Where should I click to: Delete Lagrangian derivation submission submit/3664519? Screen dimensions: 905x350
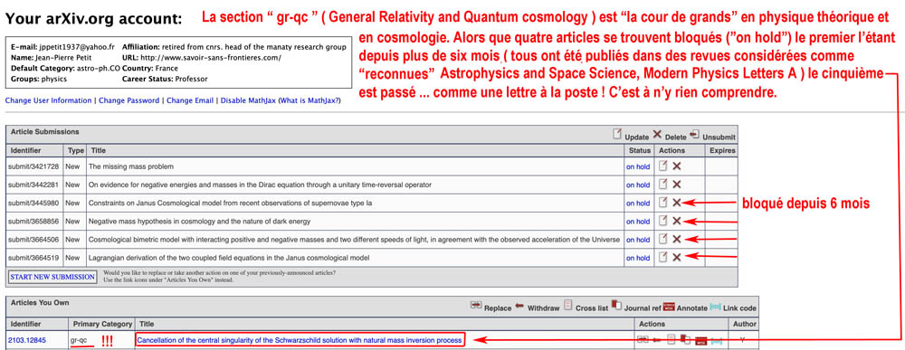[677, 258]
